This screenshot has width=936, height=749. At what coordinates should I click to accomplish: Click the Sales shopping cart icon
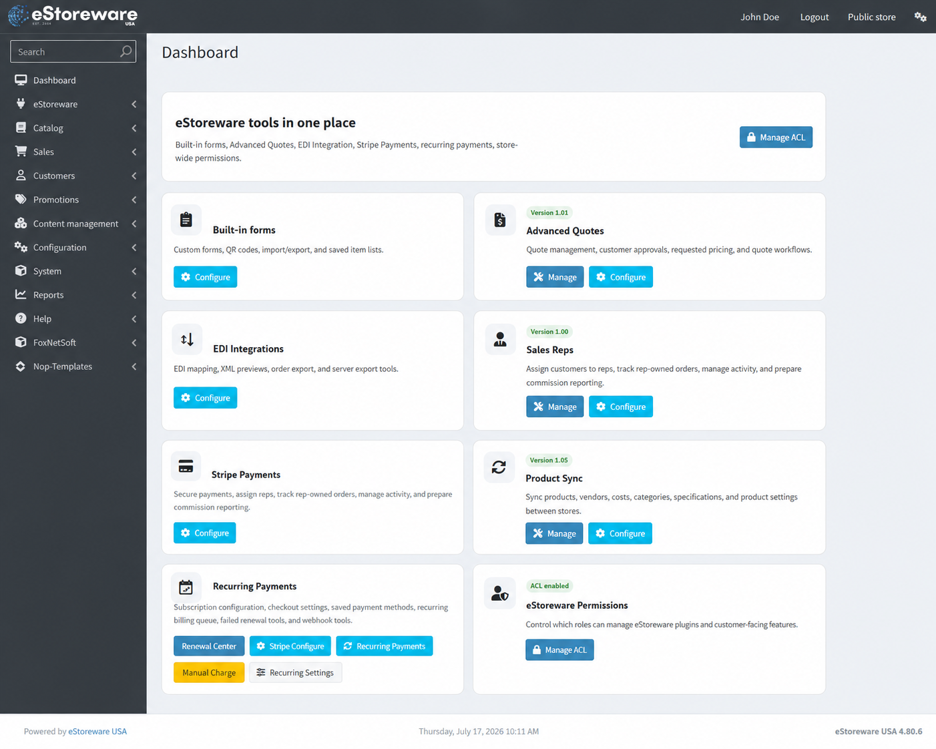tap(21, 152)
